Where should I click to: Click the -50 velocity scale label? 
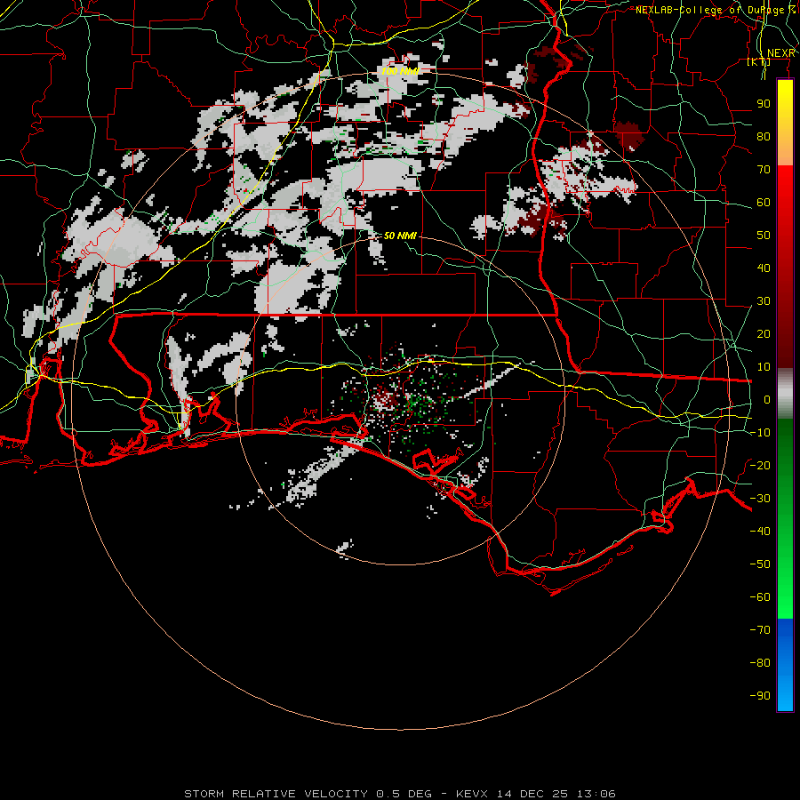coord(760,564)
